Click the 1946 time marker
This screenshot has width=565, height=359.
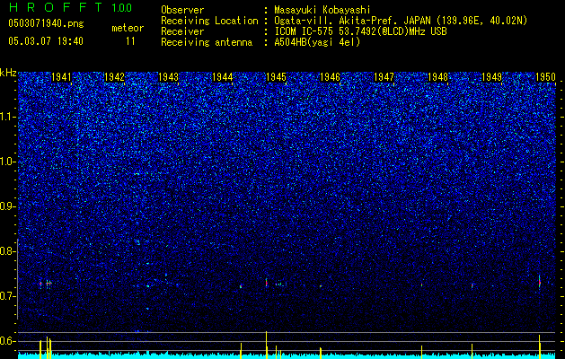click(330, 77)
